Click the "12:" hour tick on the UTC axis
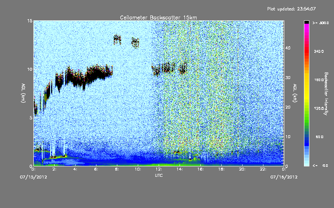Viewport: 334px width, 208px height. (x=159, y=169)
